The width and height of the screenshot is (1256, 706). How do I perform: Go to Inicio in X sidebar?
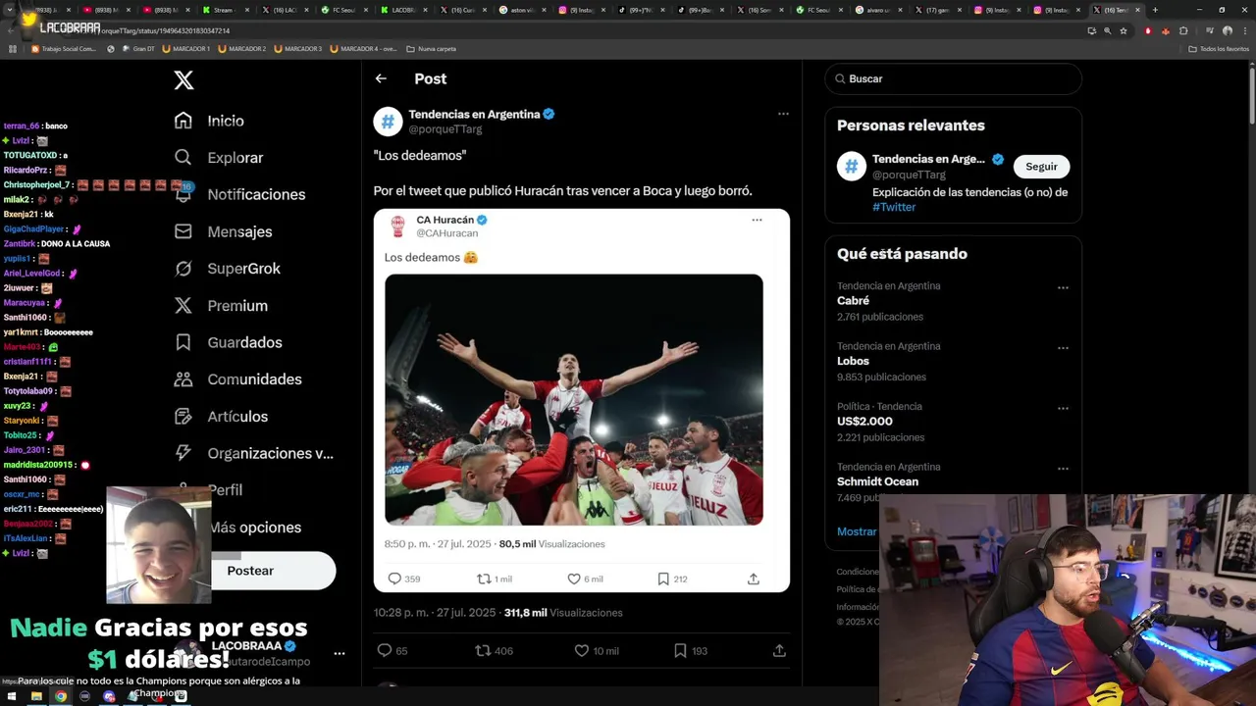(x=209, y=121)
